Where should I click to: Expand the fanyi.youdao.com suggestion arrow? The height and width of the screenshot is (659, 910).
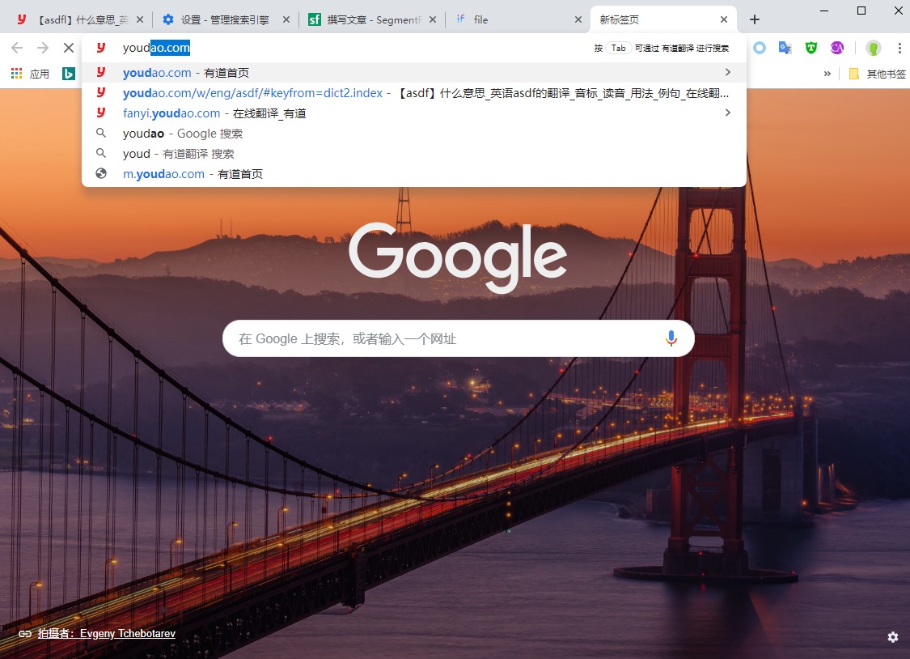pos(727,113)
